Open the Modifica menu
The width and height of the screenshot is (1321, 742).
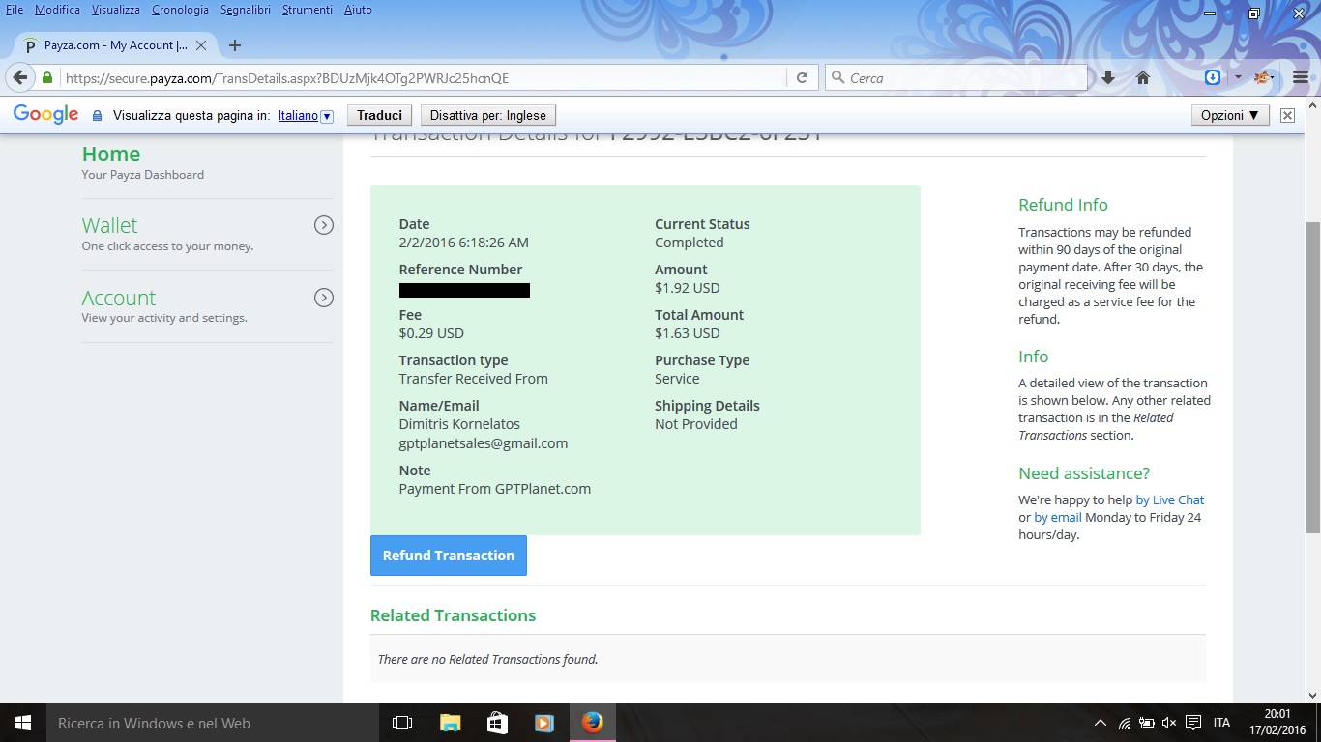click(57, 10)
